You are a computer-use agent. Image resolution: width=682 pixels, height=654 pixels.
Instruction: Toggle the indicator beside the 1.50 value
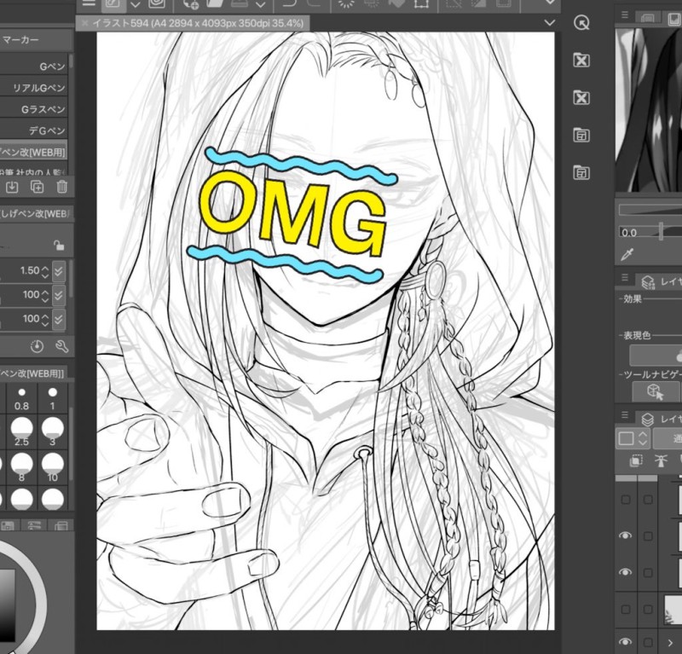(59, 271)
